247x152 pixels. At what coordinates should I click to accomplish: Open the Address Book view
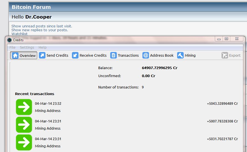click(x=162, y=55)
